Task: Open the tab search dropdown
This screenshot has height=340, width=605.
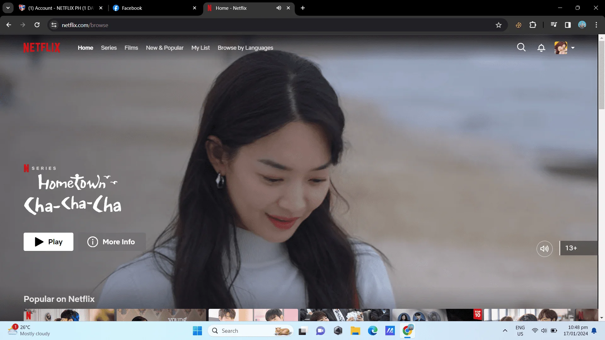Action: (x=8, y=8)
